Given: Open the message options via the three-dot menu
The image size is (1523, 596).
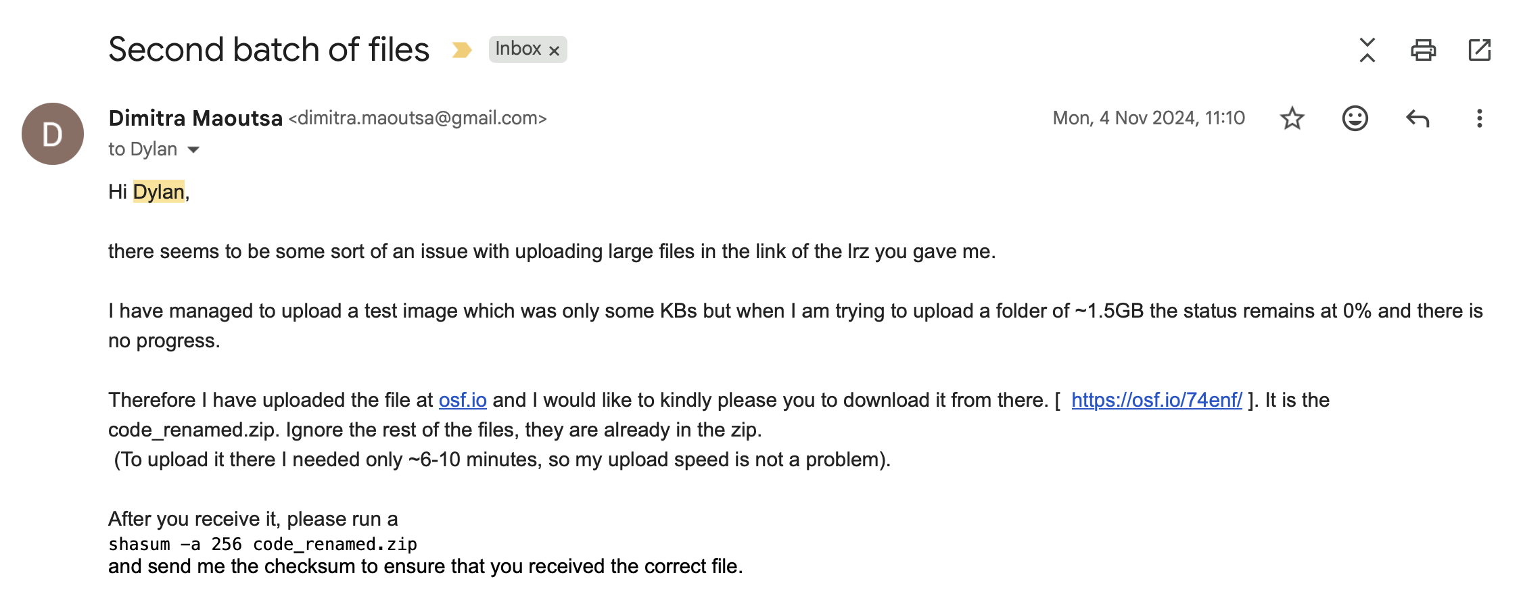Looking at the screenshot, I should point(1480,118).
